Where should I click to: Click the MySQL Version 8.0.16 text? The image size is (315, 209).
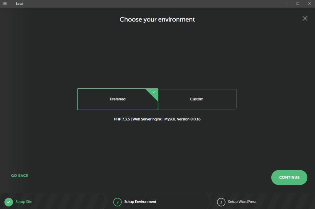point(182,119)
